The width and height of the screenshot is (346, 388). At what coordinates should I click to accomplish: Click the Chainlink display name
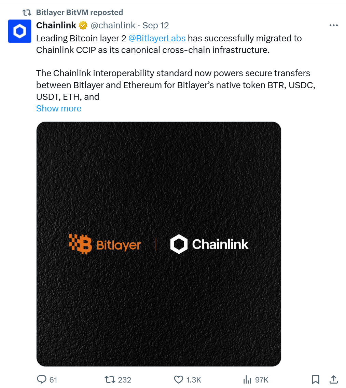[56, 26]
